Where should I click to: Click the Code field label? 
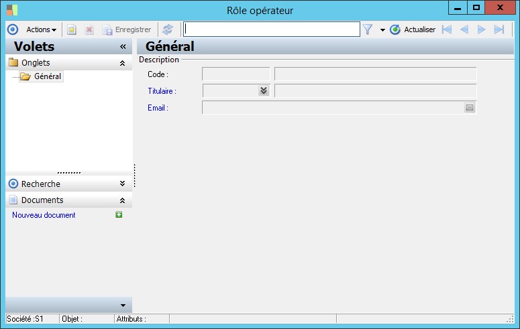point(158,74)
